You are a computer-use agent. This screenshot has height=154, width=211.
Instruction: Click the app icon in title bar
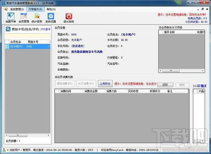point(4,3)
